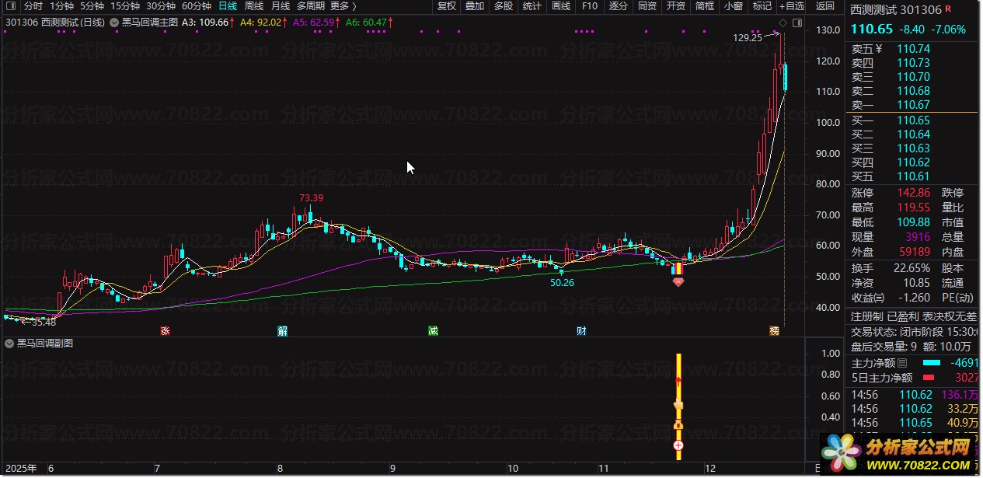
Task: Click the cyan 解 event marker
Action: pyautogui.click(x=283, y=331)
